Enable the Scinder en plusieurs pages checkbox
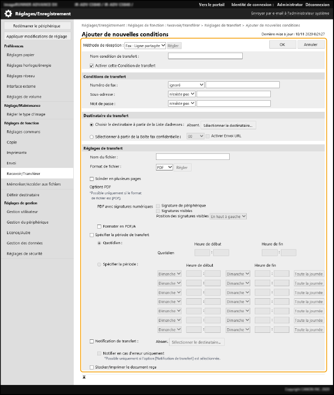 click(91, 178)
